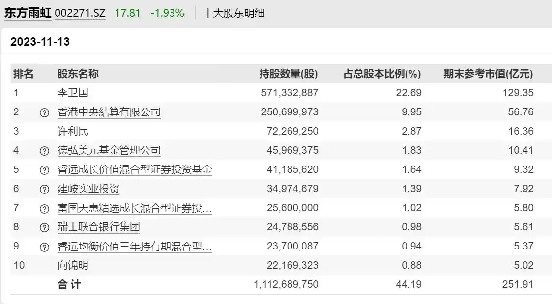This screenshot has width=552, height=304.
Task: Click the 东方雨虹 stock name
Action: (x=28, y=13)
